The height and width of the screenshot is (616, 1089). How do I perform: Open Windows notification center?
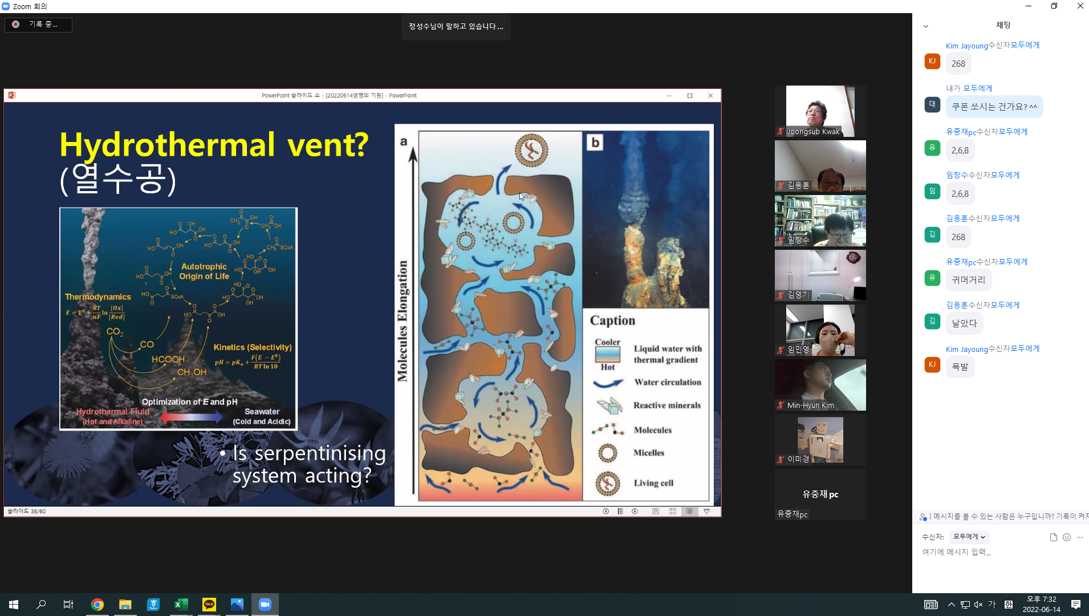tap(1076, 605)
